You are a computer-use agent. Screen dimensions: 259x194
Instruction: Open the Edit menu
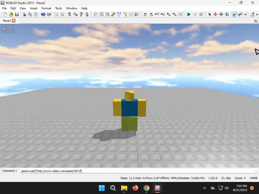[x=13, y=8]
